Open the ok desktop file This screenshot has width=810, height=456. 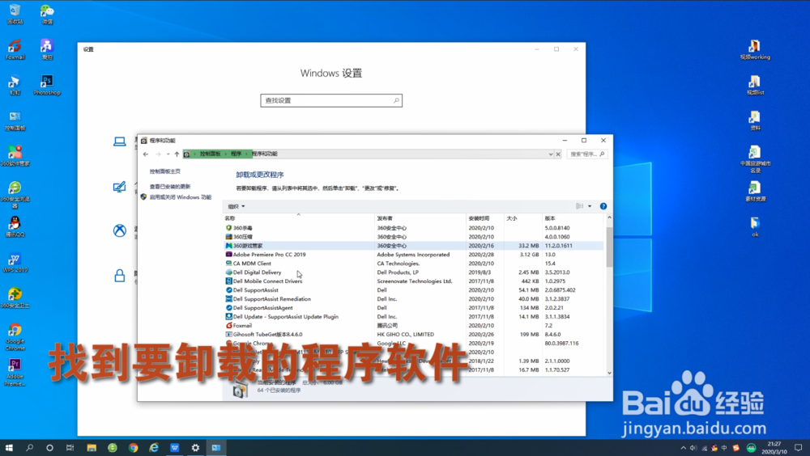[x=755, y=227]
